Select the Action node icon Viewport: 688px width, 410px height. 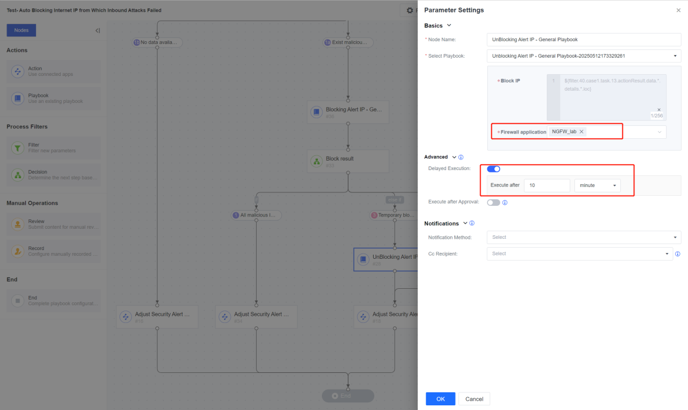click(18, 72)
